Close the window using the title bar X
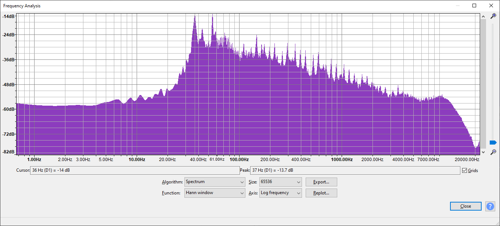 [x=491, y=6]
